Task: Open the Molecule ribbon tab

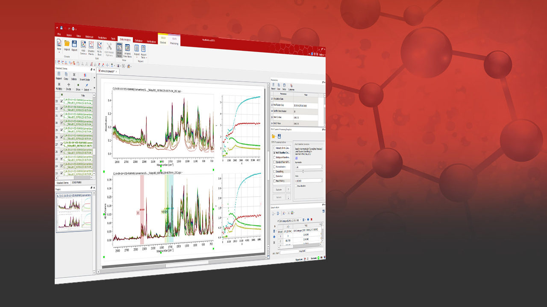Action: click(x=89, y=37)
